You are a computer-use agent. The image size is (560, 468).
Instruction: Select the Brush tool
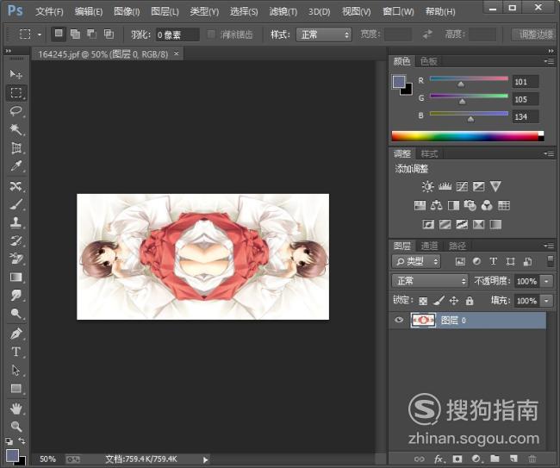(x=16, y=204)
